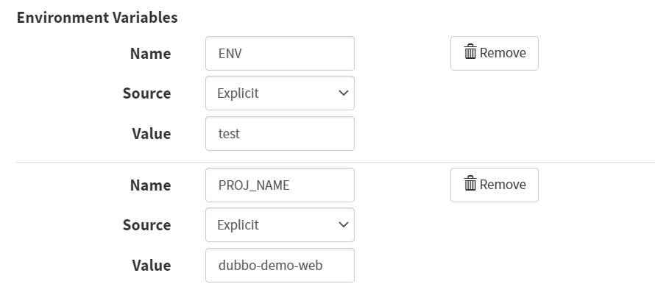
Task: Focus the Name field containing ENV
Action: [280, 54]
